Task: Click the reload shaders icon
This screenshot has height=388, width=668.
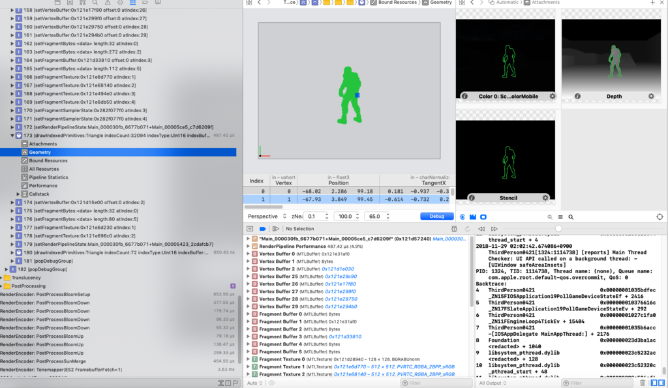Action: [x=467, y=229]
